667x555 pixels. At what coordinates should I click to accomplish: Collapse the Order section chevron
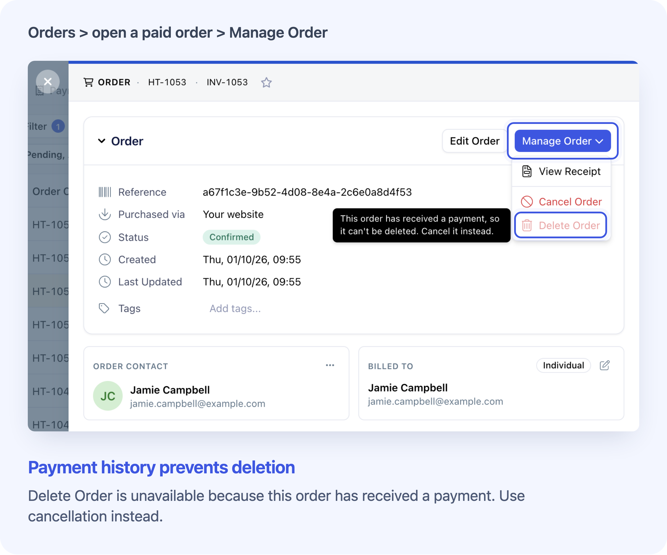point(101,141)
